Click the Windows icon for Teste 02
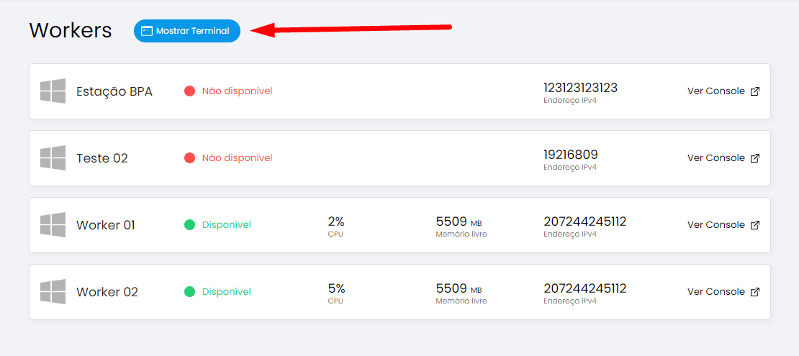The width and height of the screenshot is (799, 356). (53, 158)
